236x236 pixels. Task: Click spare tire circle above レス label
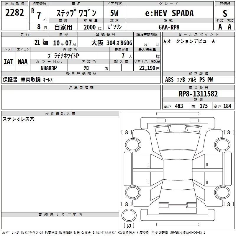point(129,215)
